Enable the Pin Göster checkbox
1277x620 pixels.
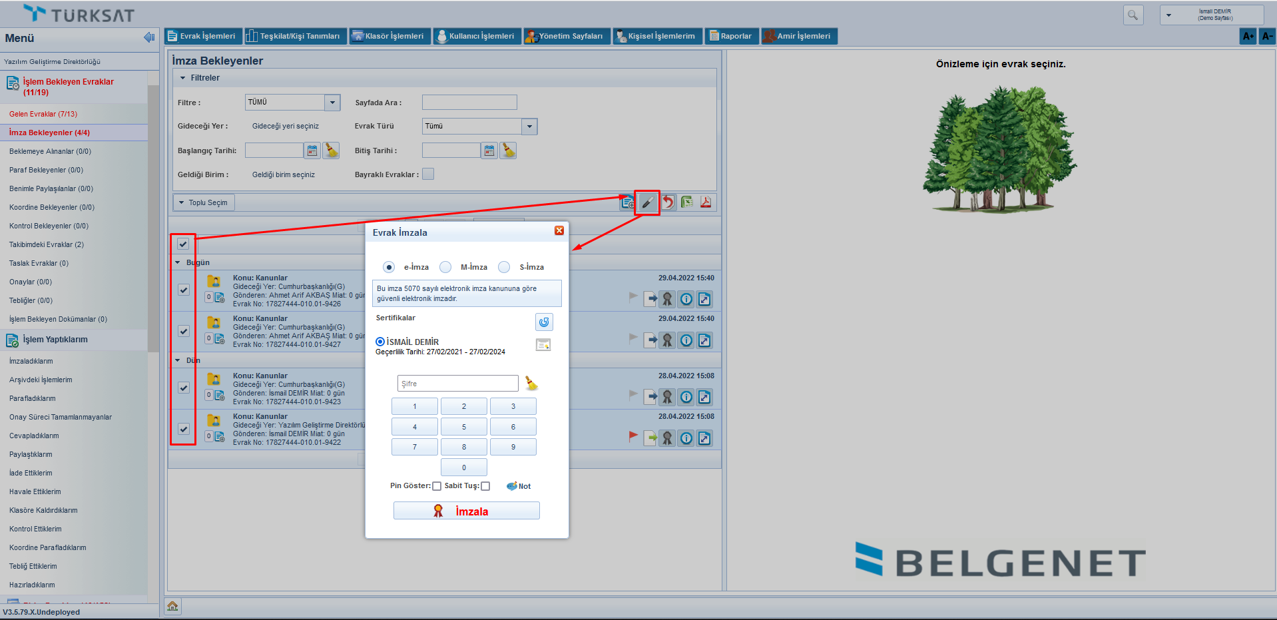click(x=437, y=486)
